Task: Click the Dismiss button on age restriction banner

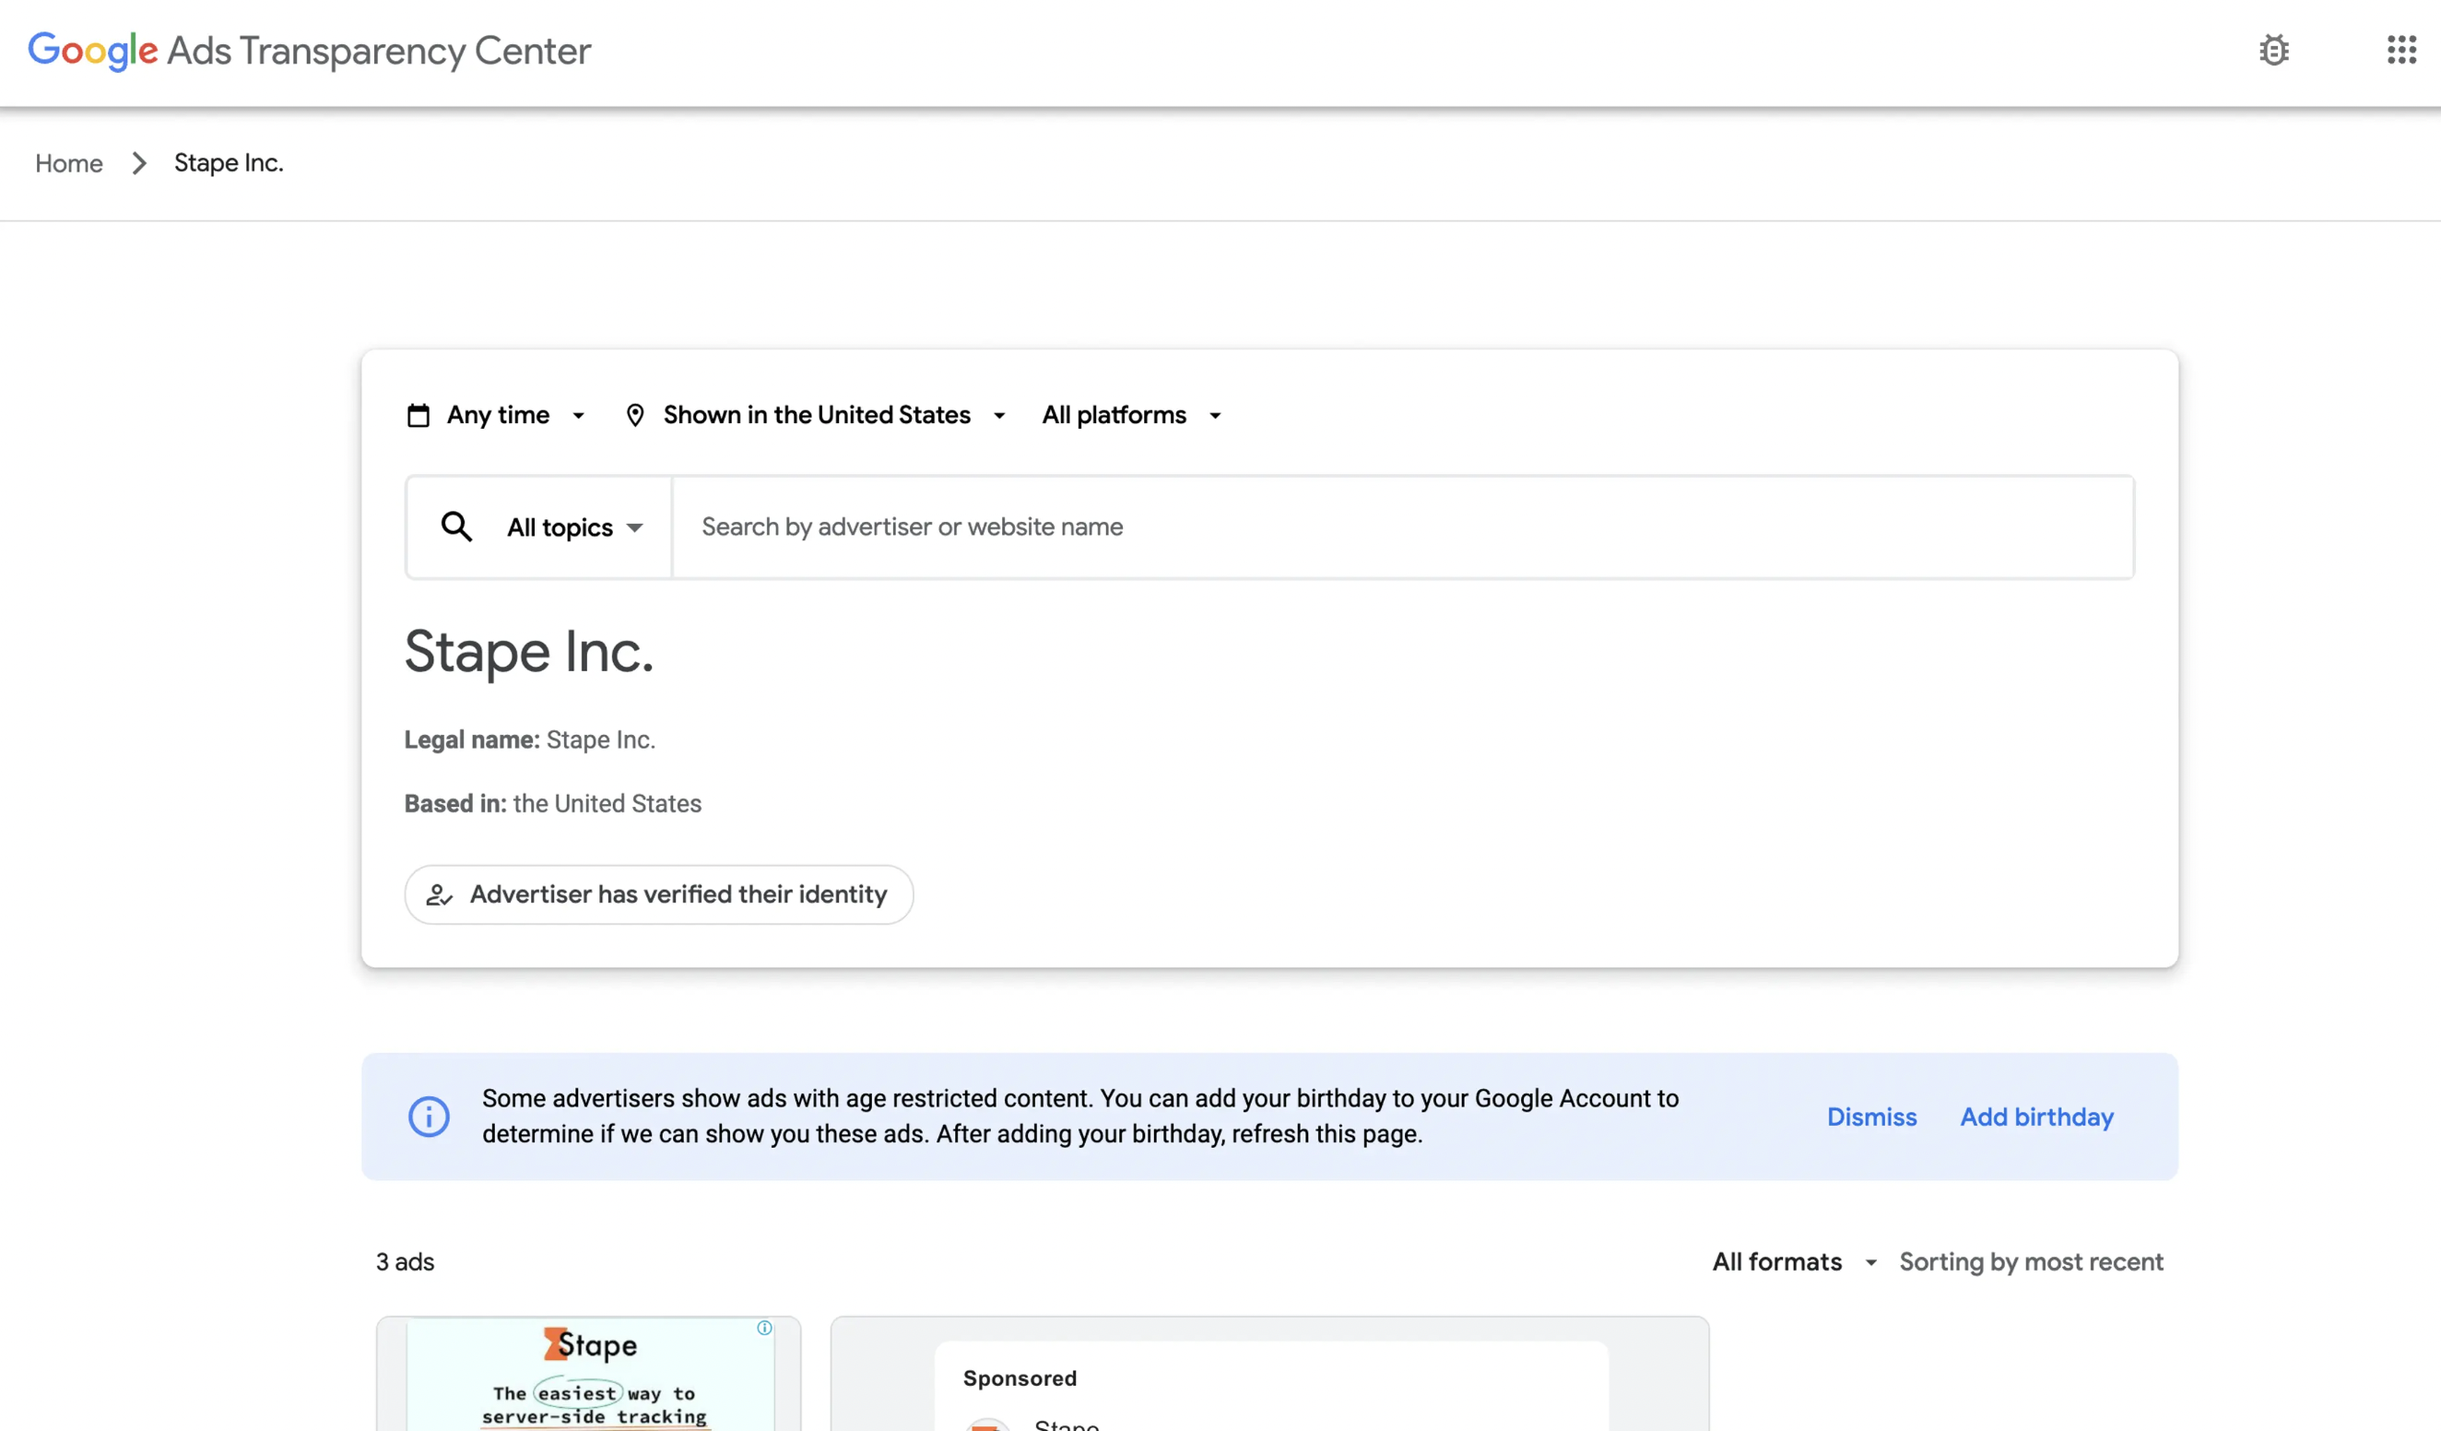Action: click(1870, 1116)
